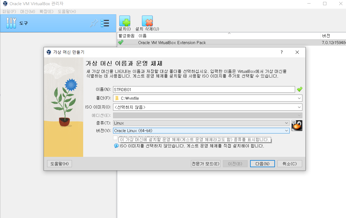Open the Extensions (확장) menu
This screenshot has width=346, height=218.
tap(46, 11)
